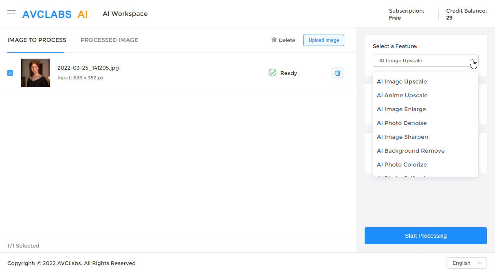Screen dimensions: 495x272
Task: Choose AI Photo Denoise option
Action: tap(426, 123)
